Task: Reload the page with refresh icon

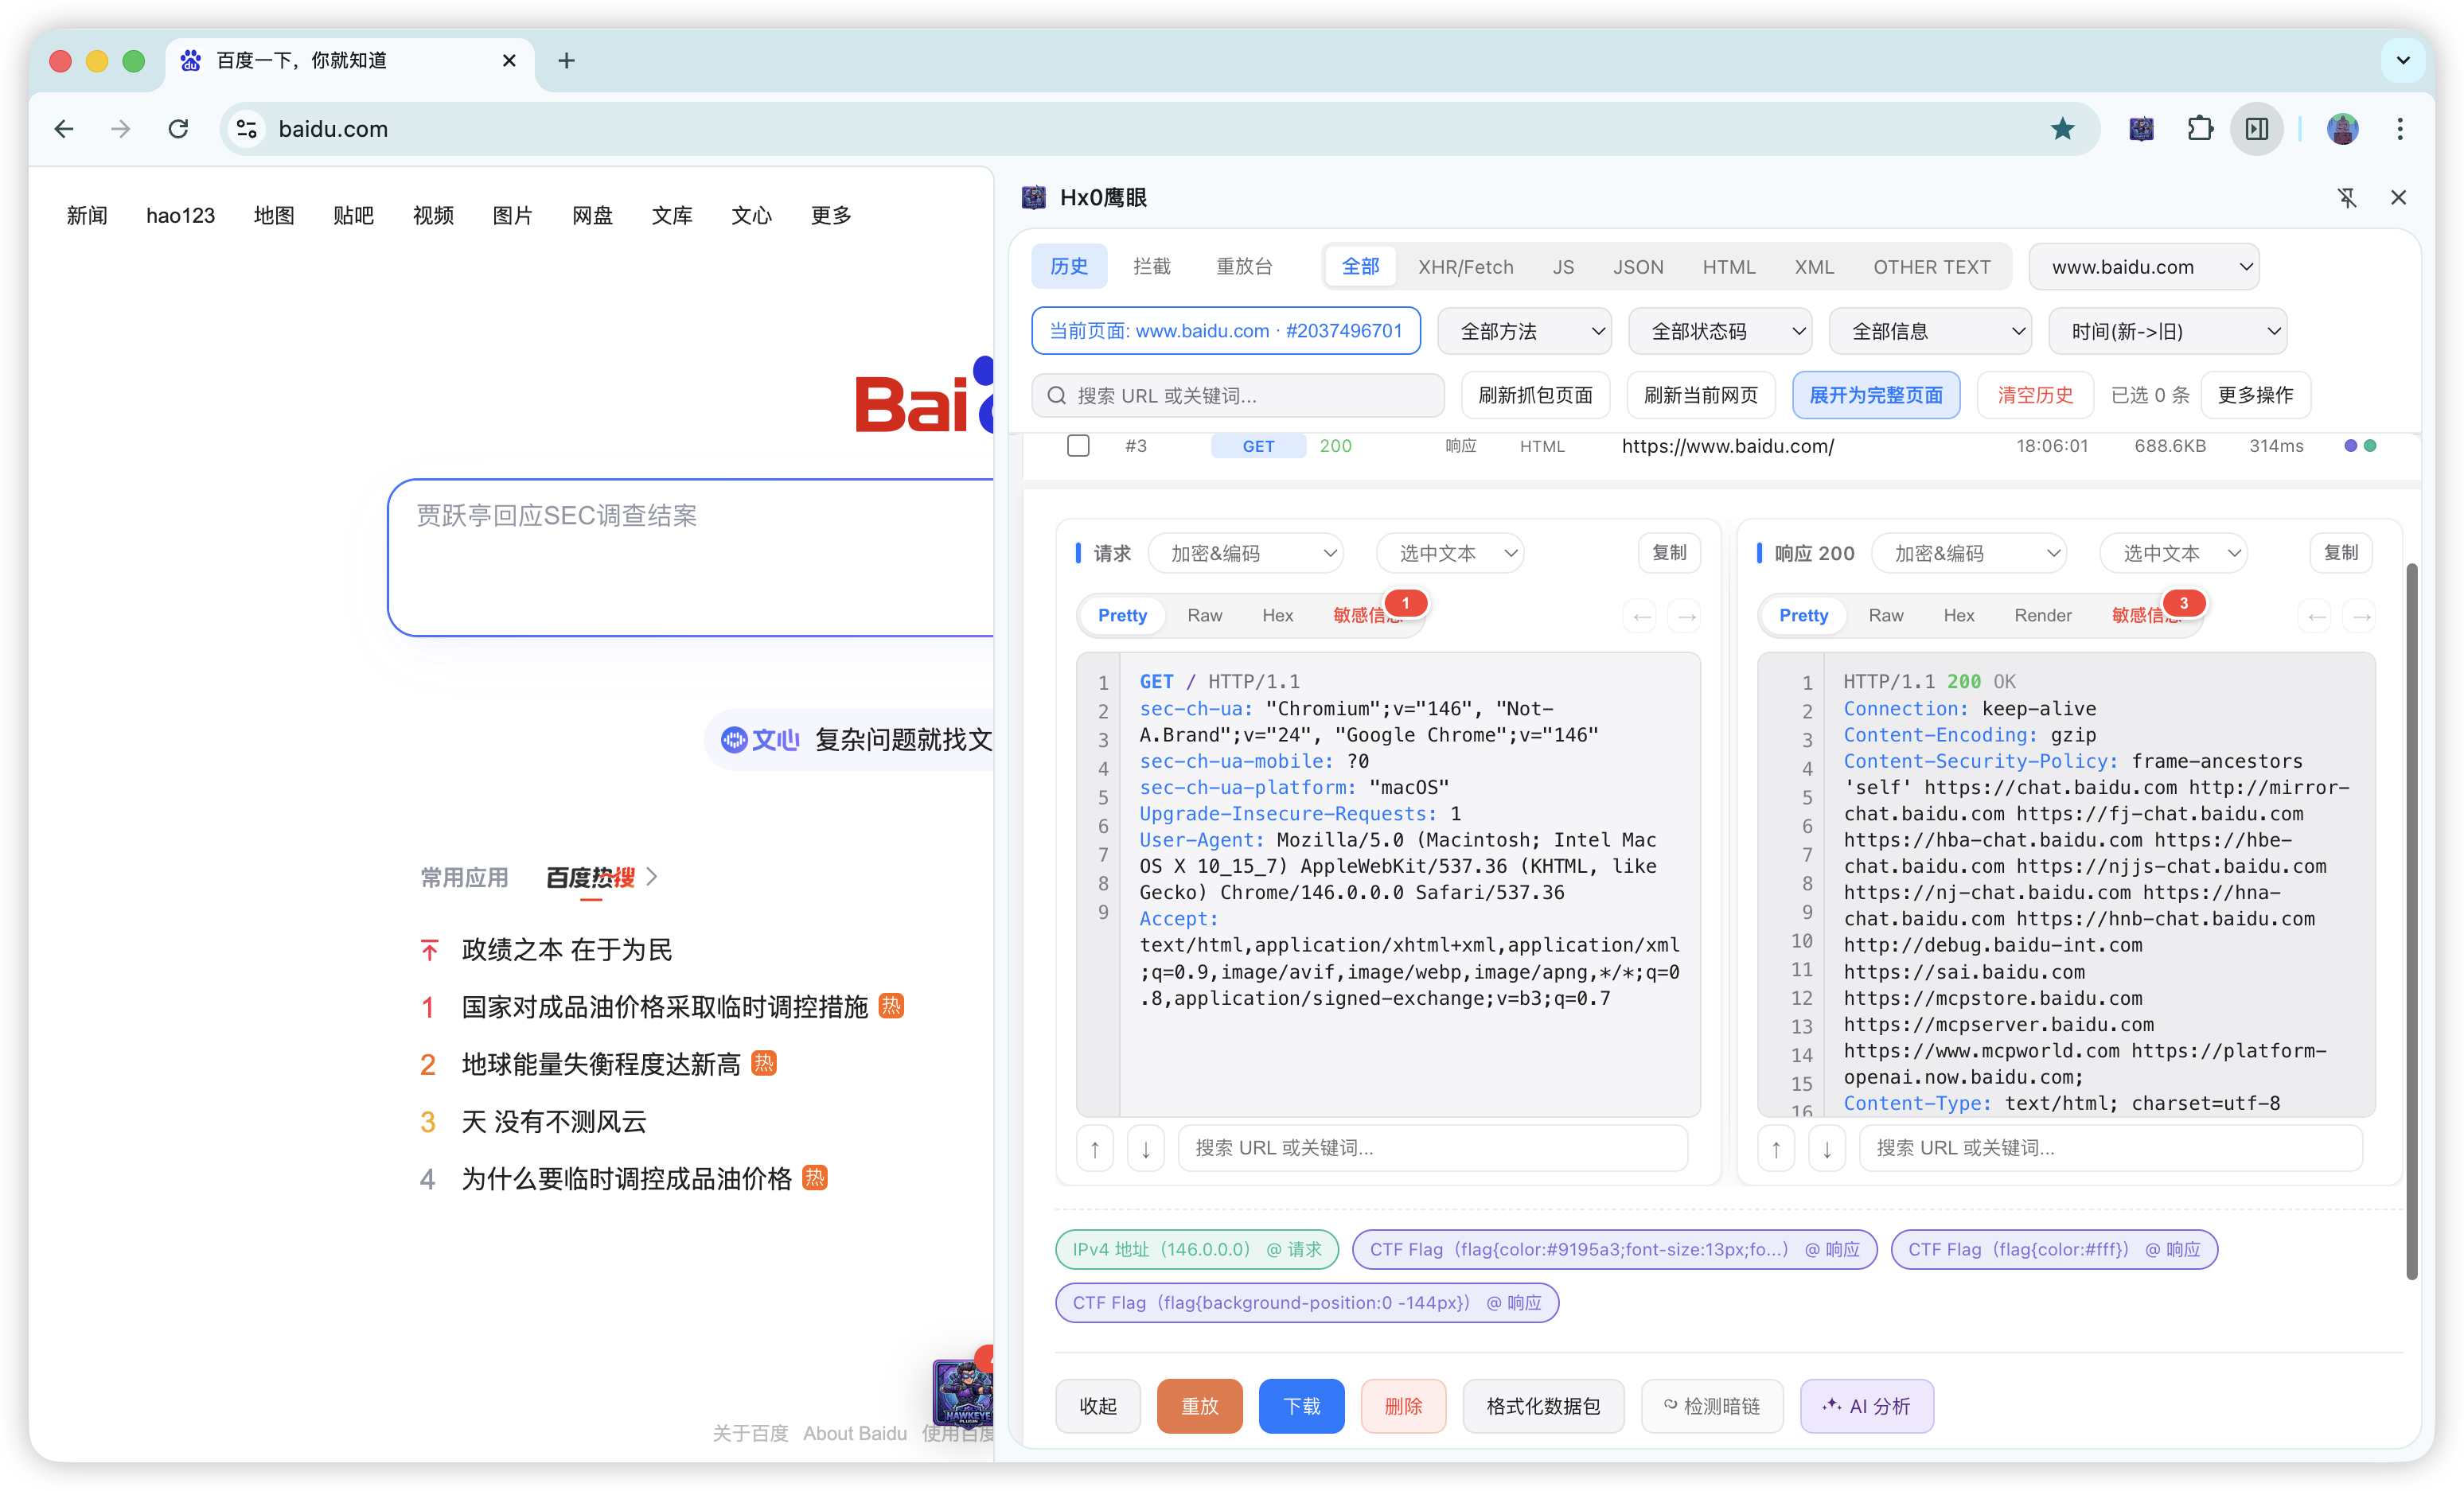Action: click(x=178, y=129)
